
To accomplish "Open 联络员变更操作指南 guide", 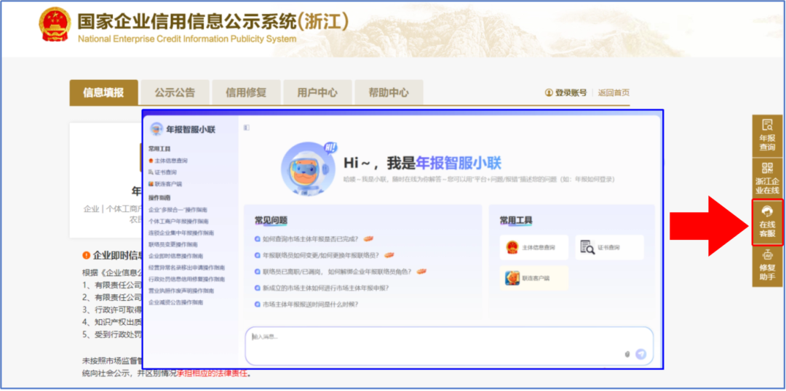I will [173, 244].
